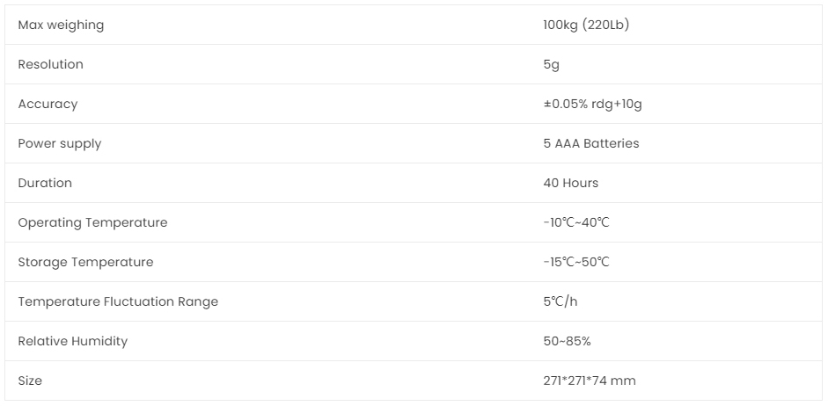Click the Duration label

pos(45,183)
